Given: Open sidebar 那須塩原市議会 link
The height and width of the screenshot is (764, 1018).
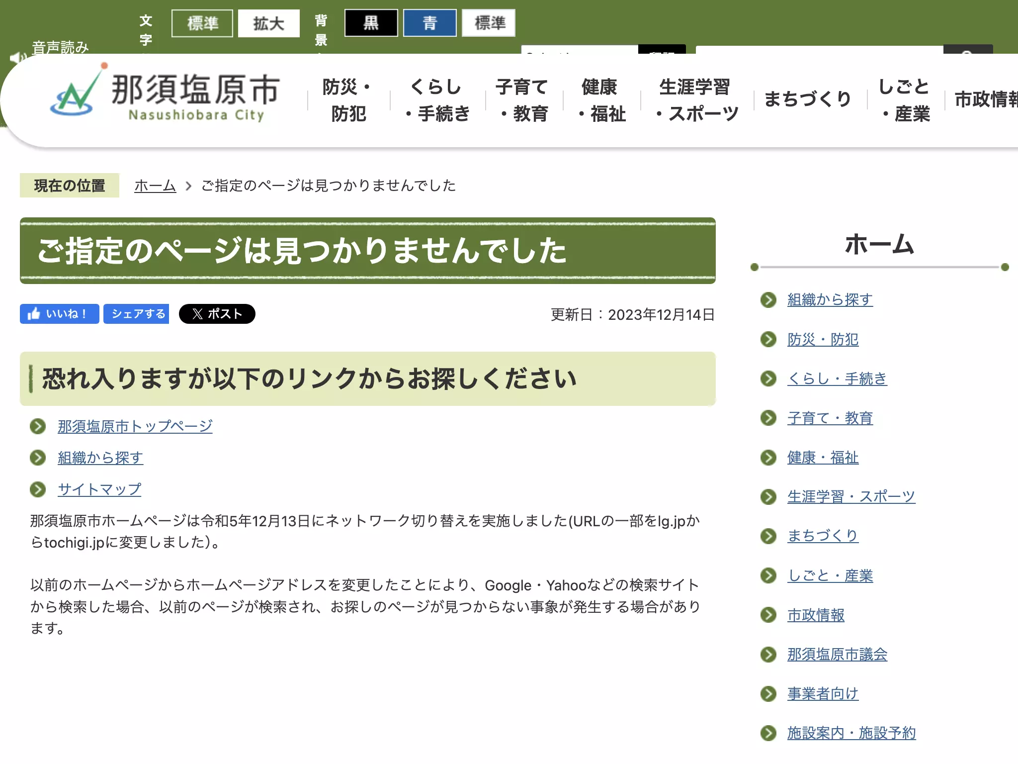Looking at the screenshot, I should [837, 655].
